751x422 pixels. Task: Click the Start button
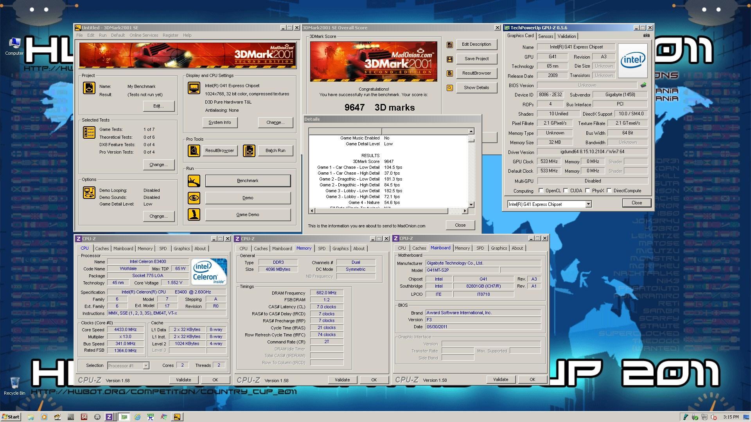[11, 417]
